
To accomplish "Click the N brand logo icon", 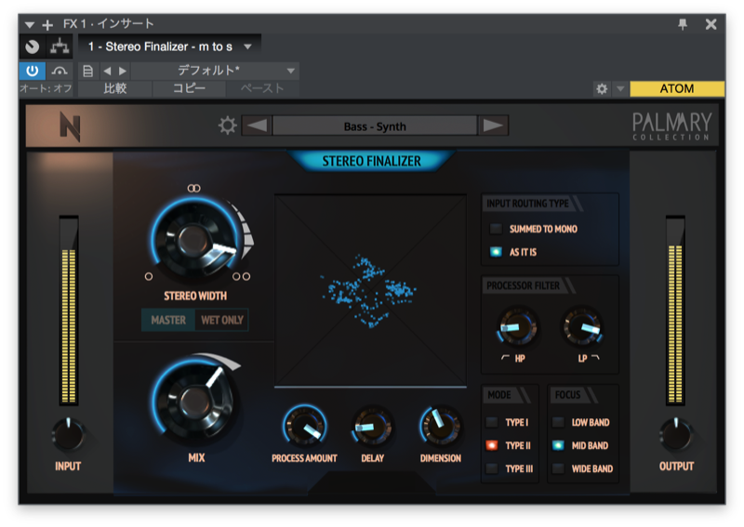I will [70, 126].
